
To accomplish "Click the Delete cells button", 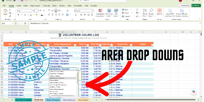I will (127, 13).
